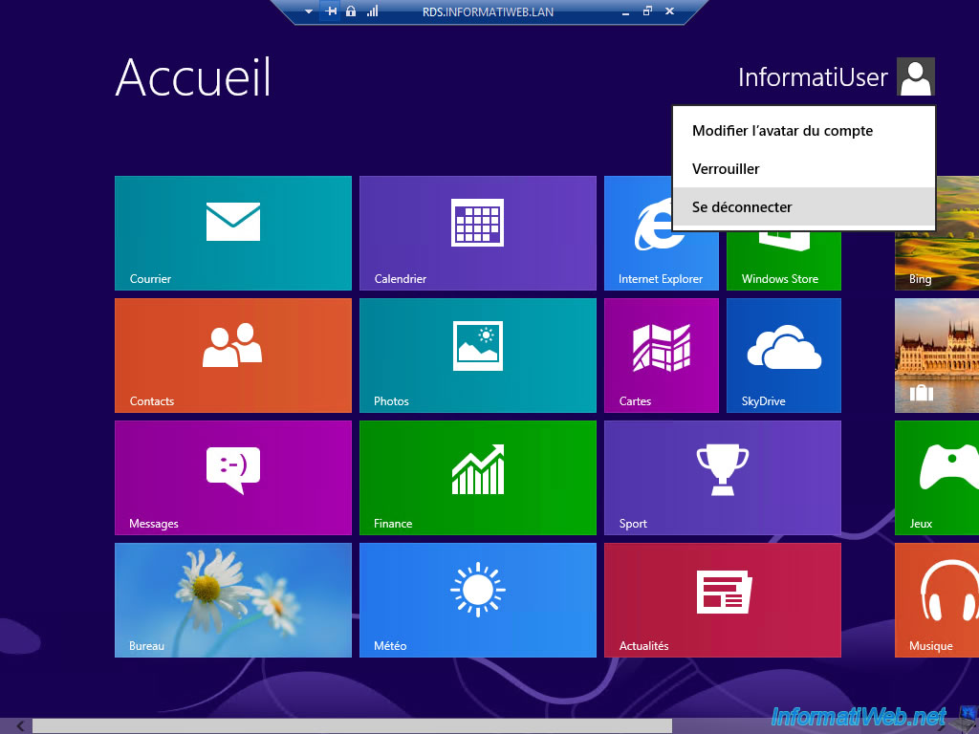Image resolution: width=979 pixels, height=734 pixels.
Task: Open the Calendrier tile
Action: click(x=478, y=233)
